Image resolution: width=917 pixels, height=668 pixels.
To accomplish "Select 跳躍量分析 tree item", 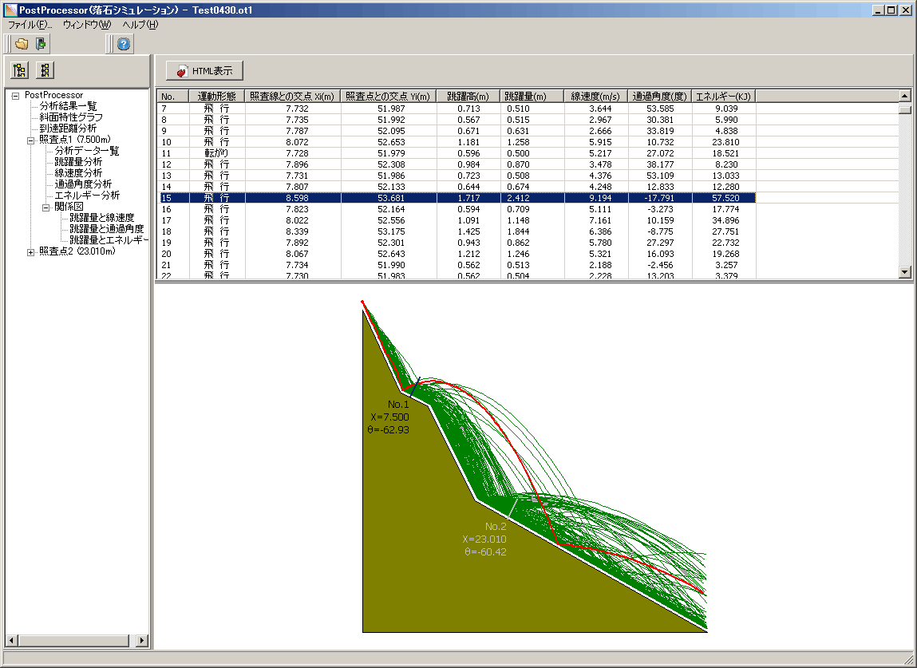I will click(x=78, y=162).
